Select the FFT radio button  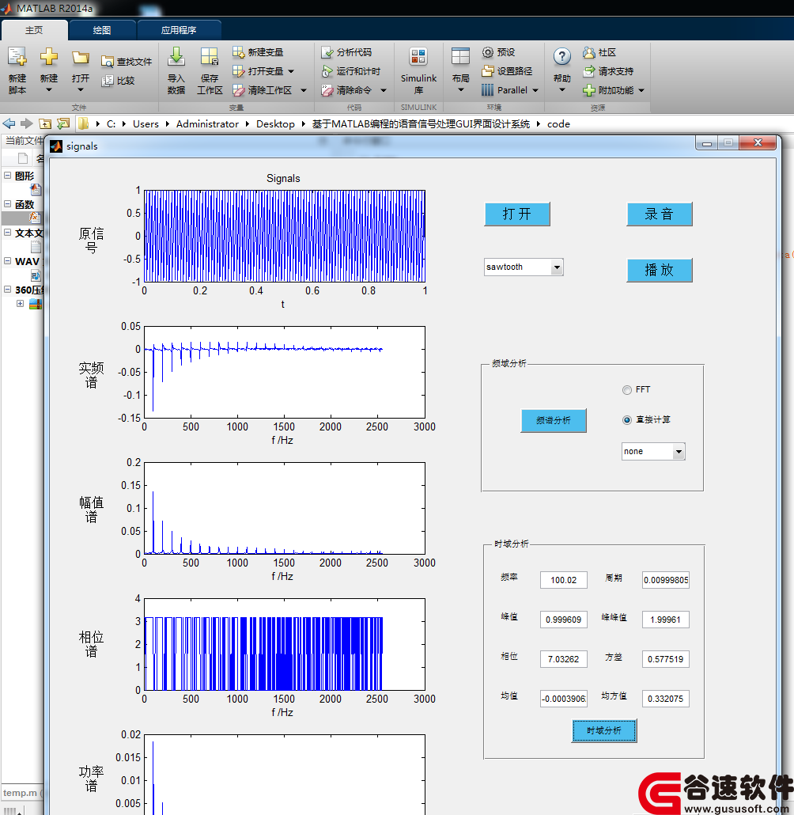627,390
